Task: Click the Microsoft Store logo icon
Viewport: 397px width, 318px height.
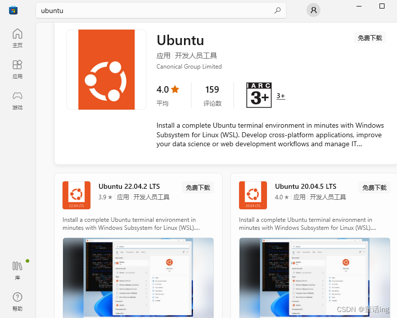Action: coord(13,11)
